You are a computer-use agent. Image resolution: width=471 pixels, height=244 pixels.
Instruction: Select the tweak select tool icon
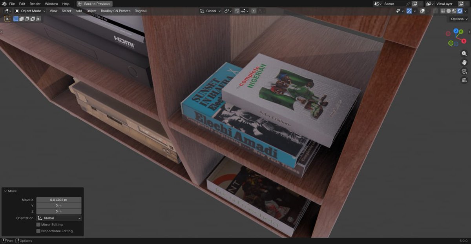point(7,18)
